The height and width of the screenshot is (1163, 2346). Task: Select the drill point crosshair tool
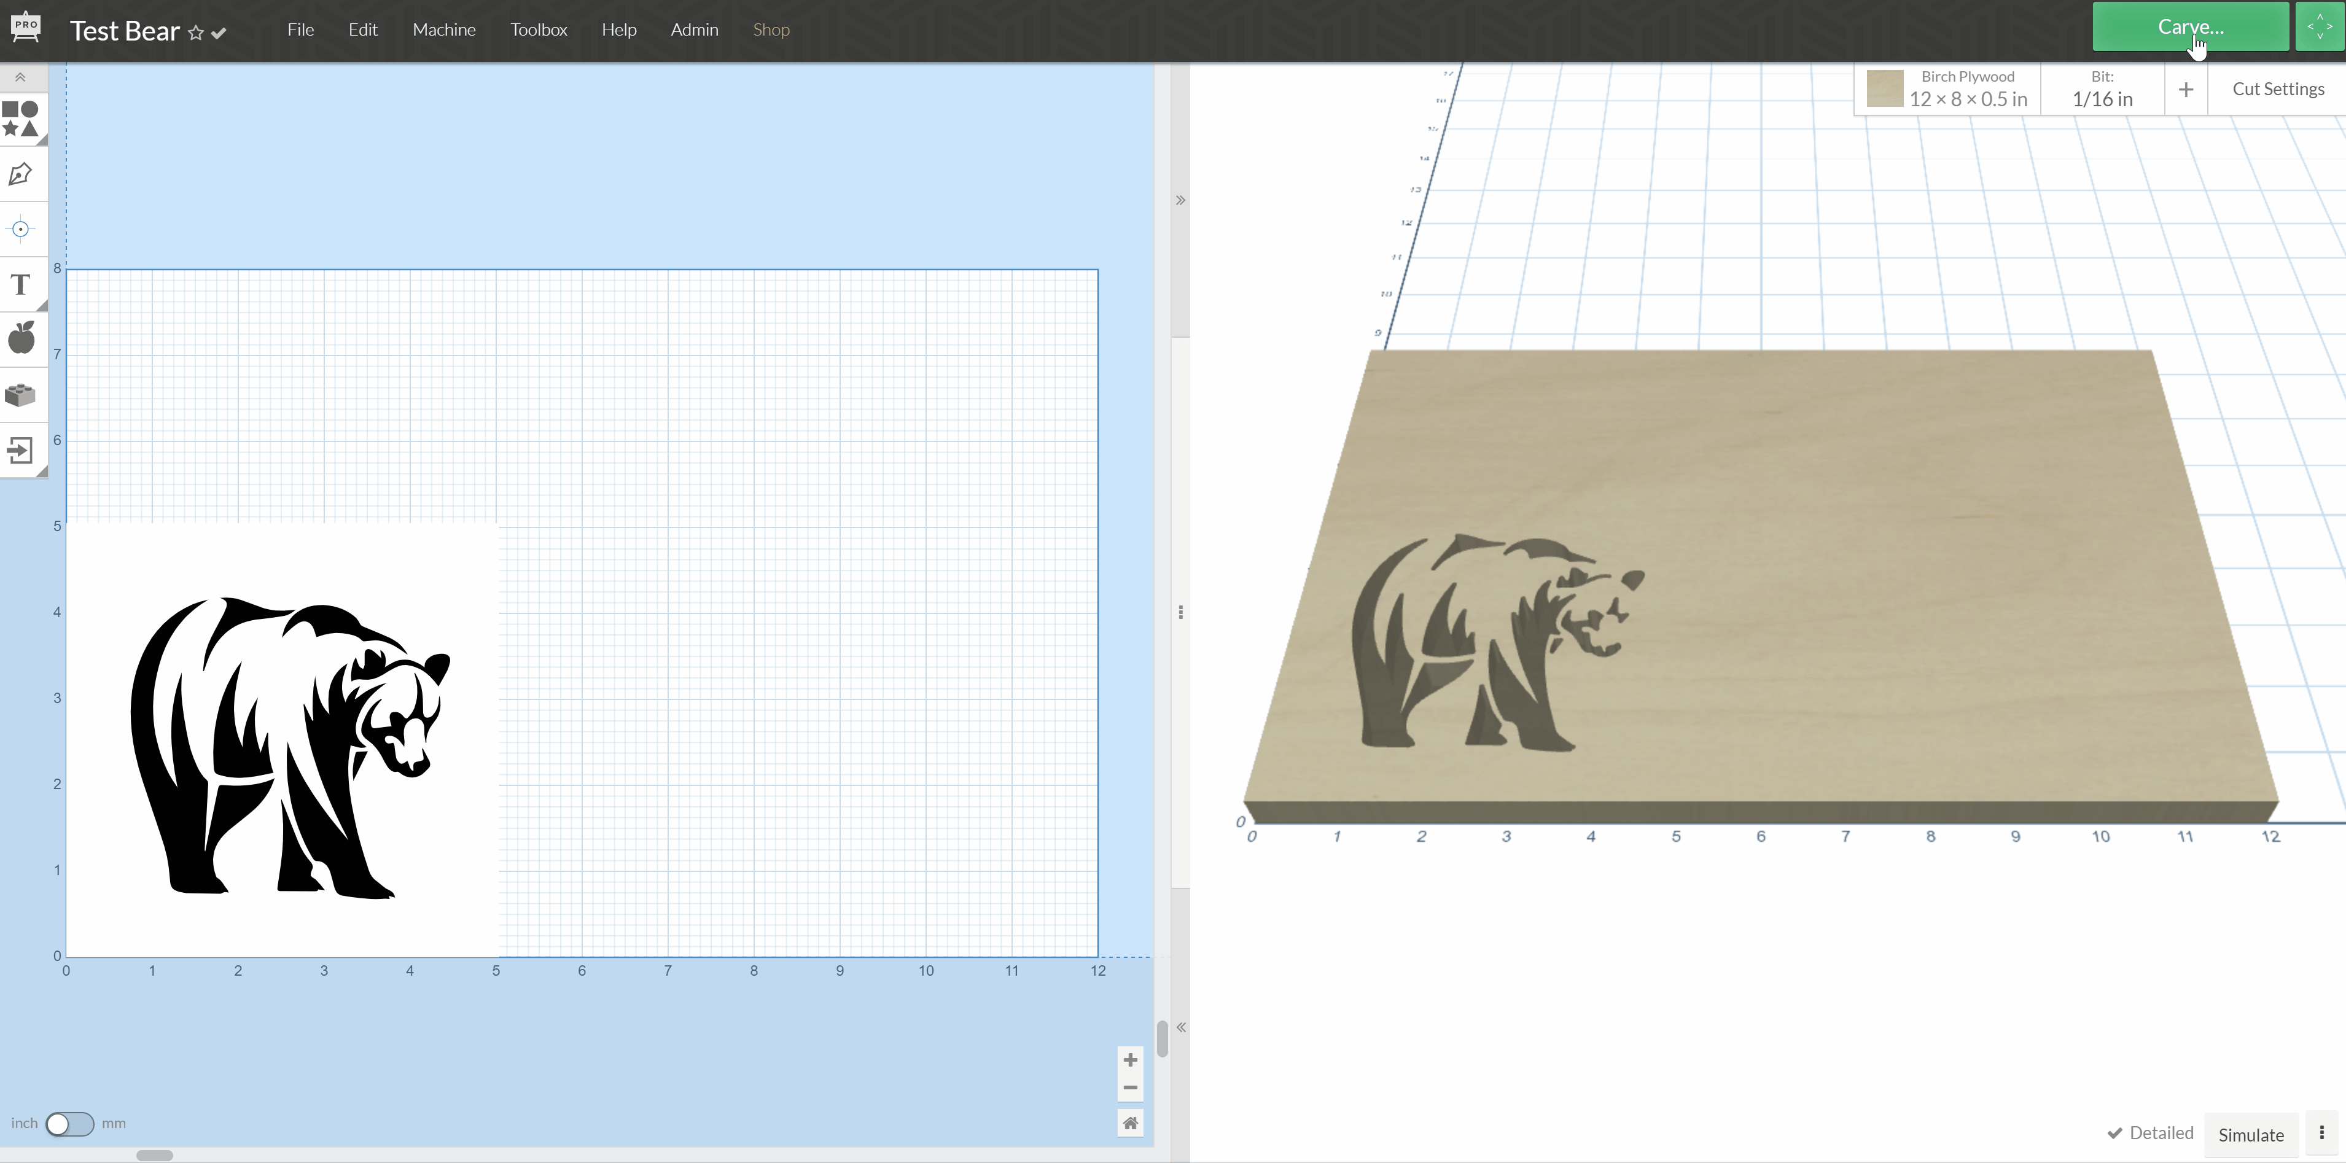coord(21,230)
